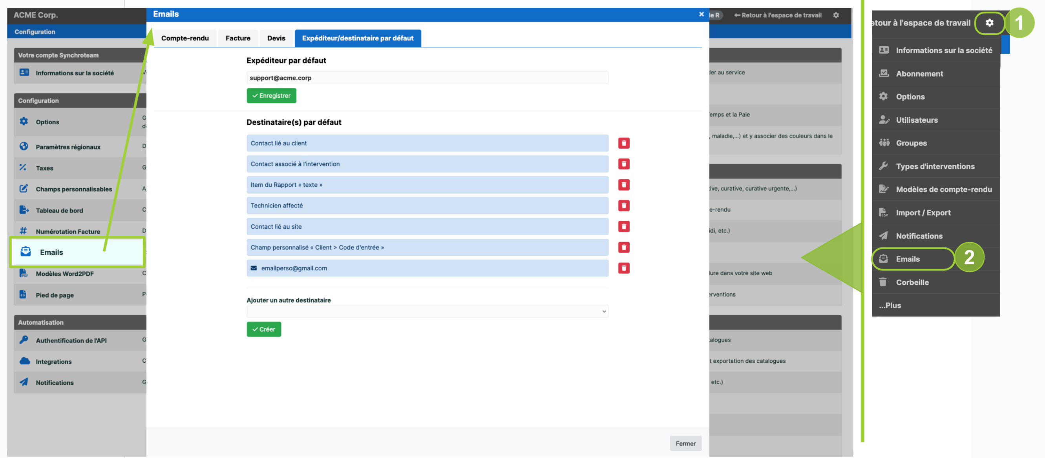Click the percent icon for Taxes
This screenshot has width=1045, height=458.
coord(23,167)
